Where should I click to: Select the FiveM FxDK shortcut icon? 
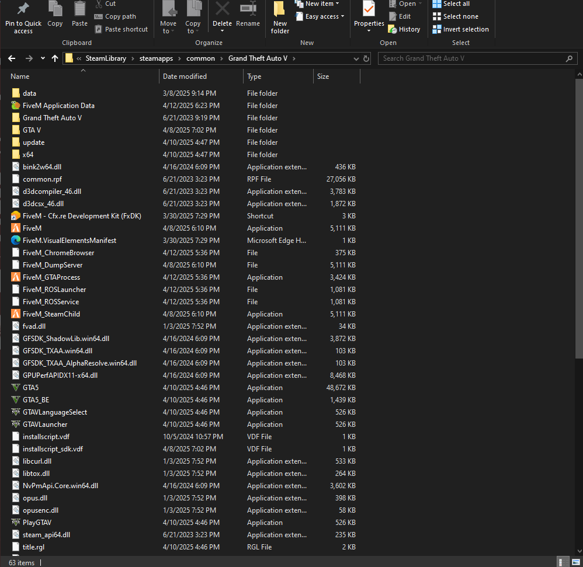pyautogui.click(x=16, y=216)
